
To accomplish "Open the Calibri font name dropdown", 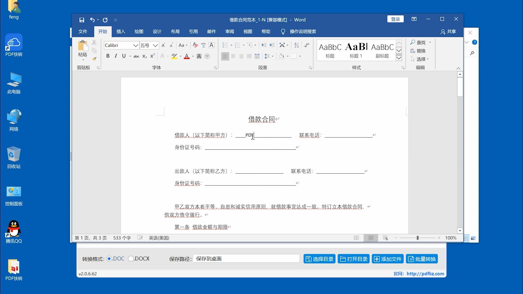I will [x=135, y=45].
